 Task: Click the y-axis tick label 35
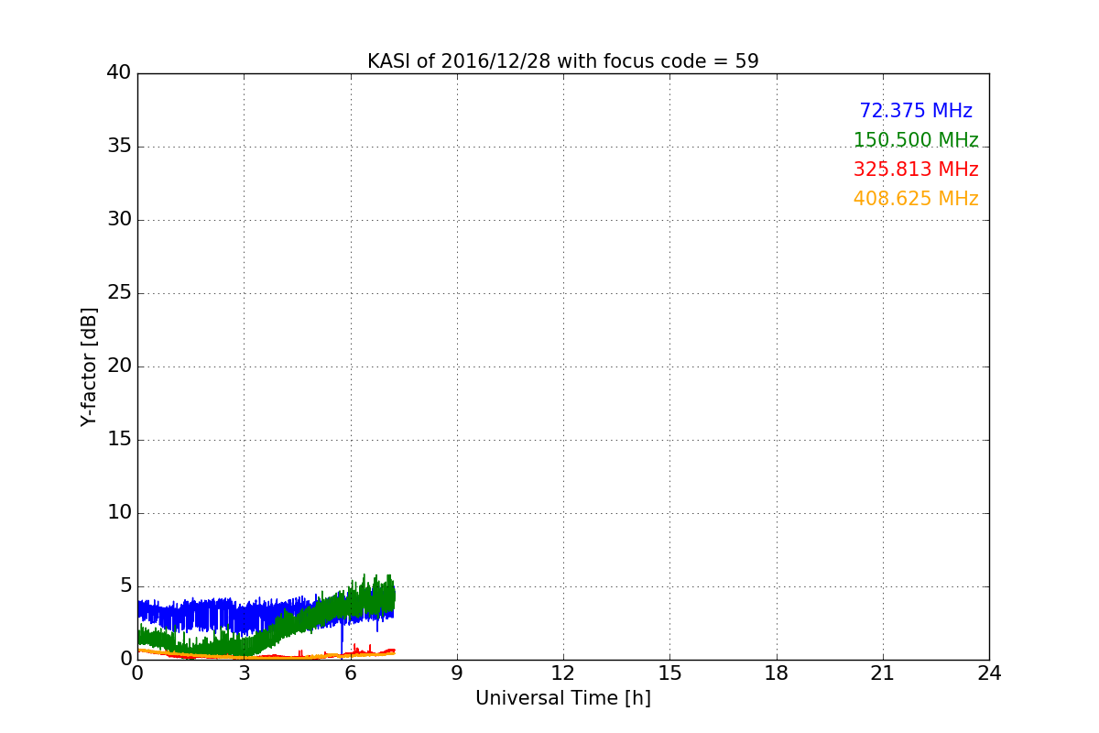(119, 147)
